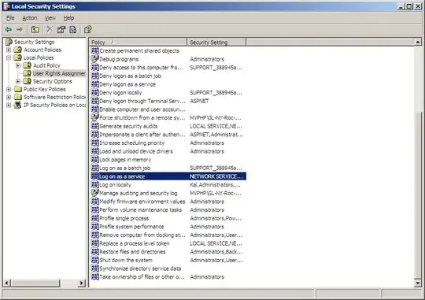This screenshot has width=425, height=300.
Task: Collapse the Local Policies tree node
Action: coord(9,57)
